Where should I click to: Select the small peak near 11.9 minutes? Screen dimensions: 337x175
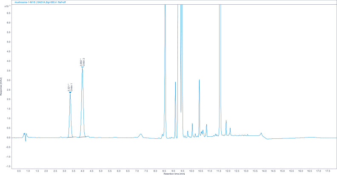pos(226,120)
